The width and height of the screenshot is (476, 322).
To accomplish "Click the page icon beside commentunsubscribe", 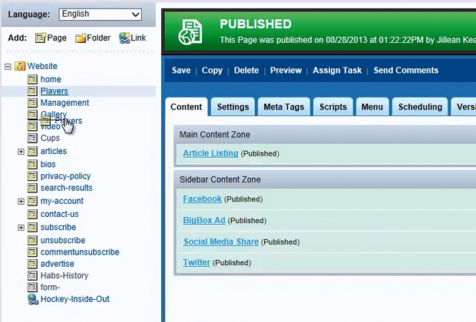I will tap(32, 252).
